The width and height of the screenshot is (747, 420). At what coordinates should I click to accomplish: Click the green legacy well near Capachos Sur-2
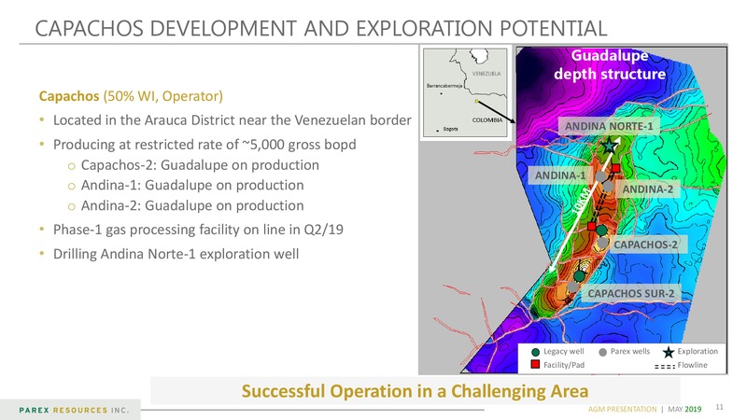(x=579, y=275)
